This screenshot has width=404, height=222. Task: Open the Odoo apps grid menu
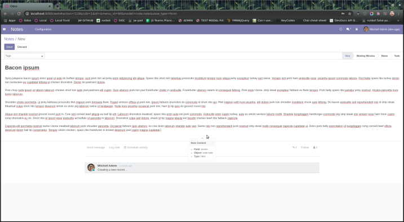4,29
